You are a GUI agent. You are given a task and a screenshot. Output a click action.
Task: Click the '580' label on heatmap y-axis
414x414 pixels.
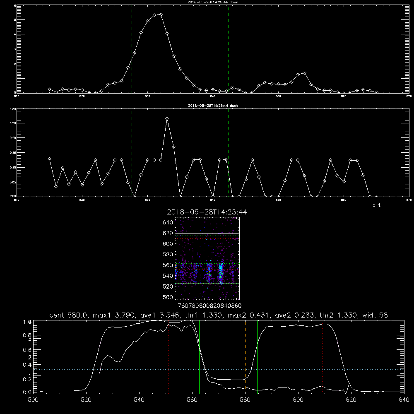click(x=168, y=255)
